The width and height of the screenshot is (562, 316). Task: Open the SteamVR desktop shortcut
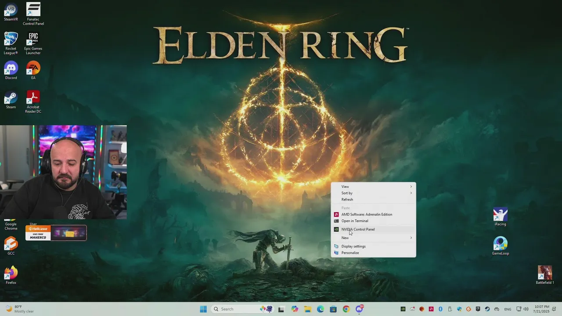pos(11,13)
